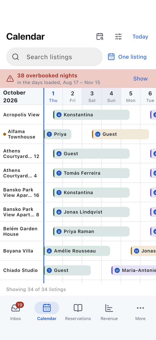The height and width of the screenshot is (340, 156).
Task: Open the October 2026 month selector
Action: [14, 96]
